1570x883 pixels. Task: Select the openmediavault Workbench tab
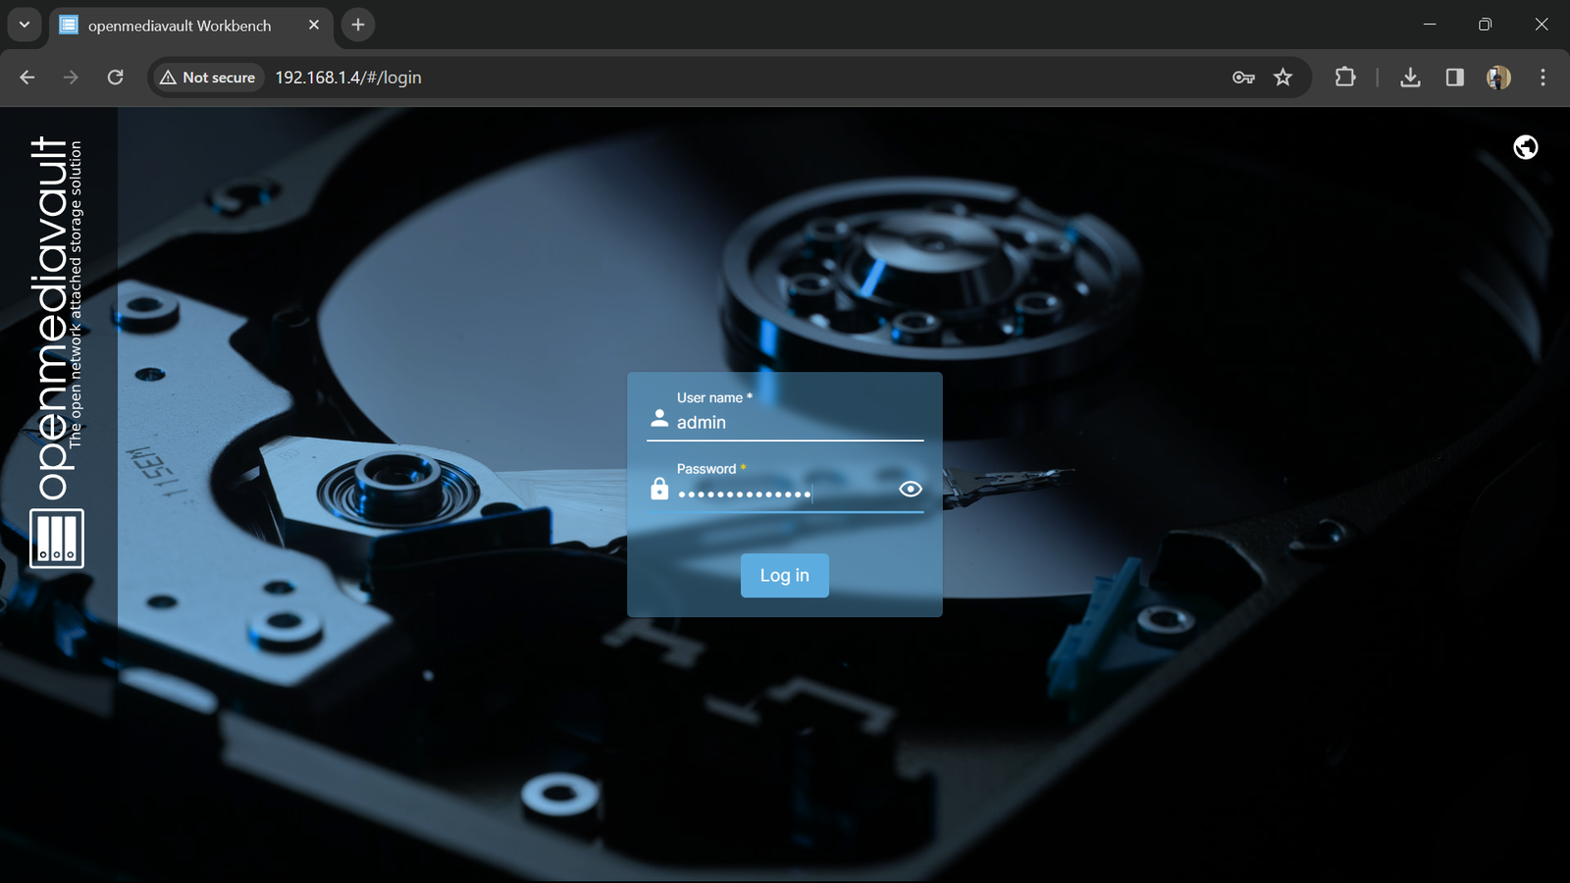180,26
